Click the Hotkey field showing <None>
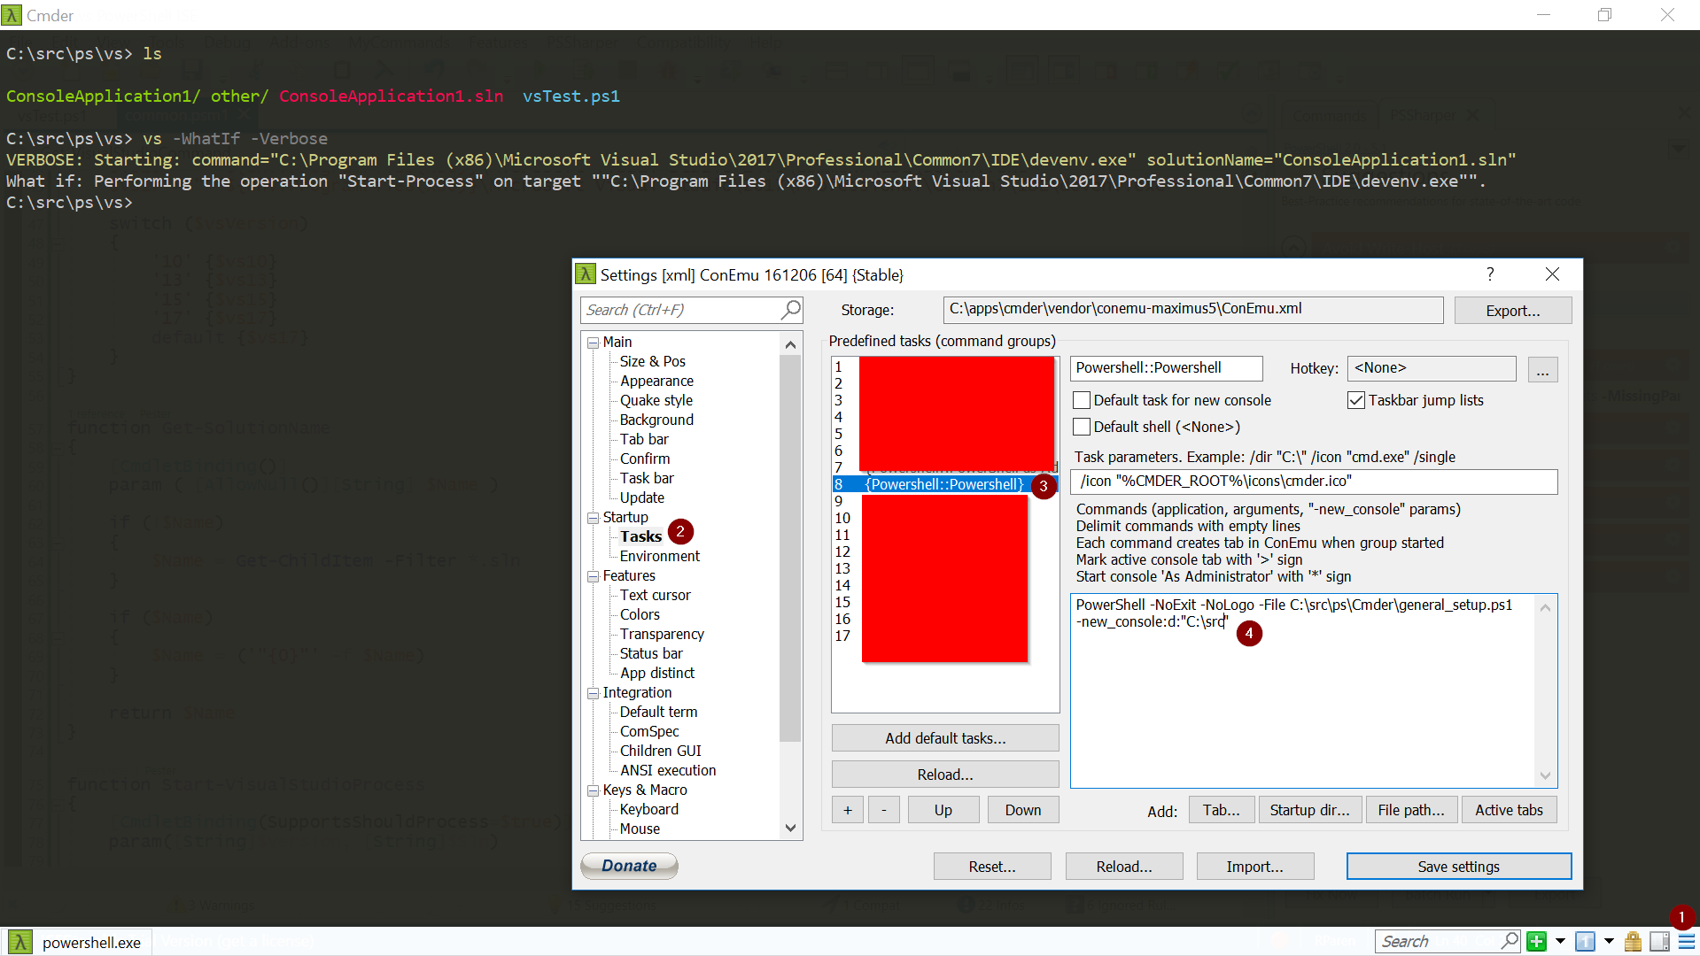The height and width of the screenshot is (956, 1700). point(1432,368)
